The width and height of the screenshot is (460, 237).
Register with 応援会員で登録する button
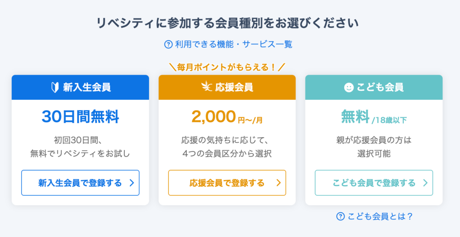227,183
